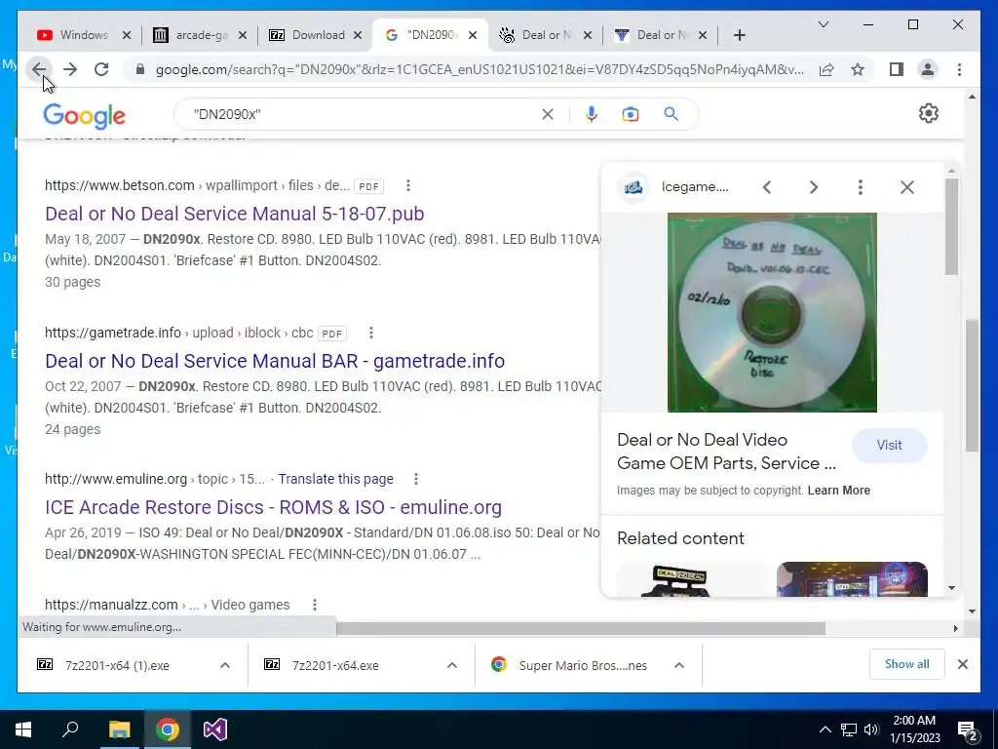Search by image using the camera icon
Screen dimensions: 998x749
tap(631, 114)
